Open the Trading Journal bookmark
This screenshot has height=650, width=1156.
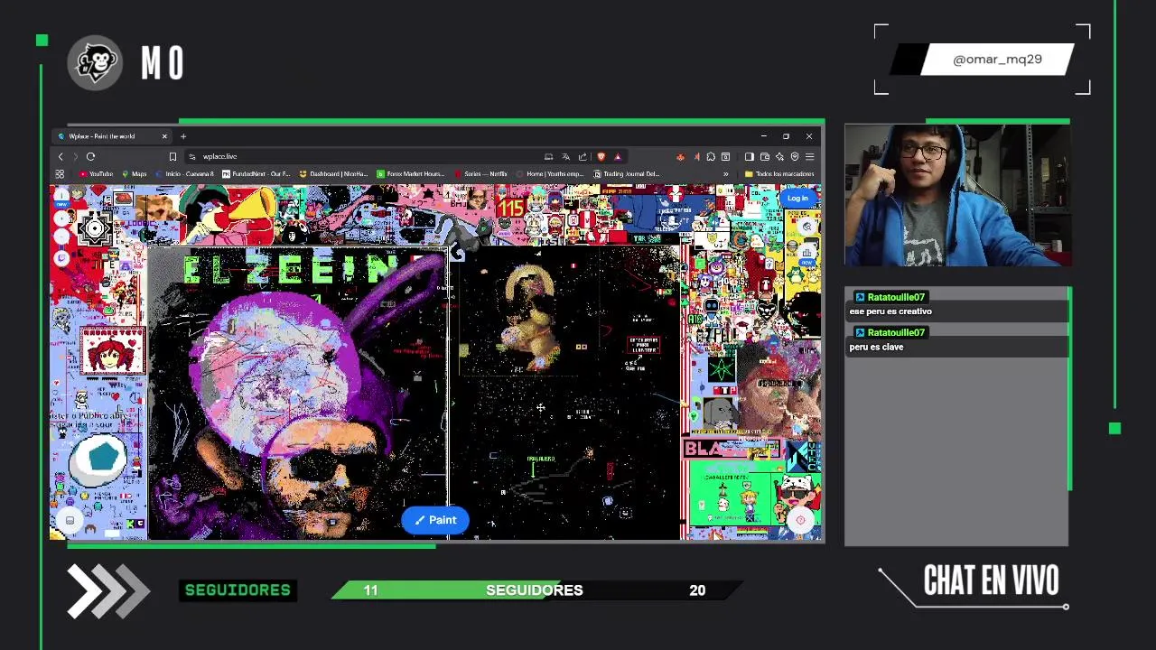(x=627, y=174)
